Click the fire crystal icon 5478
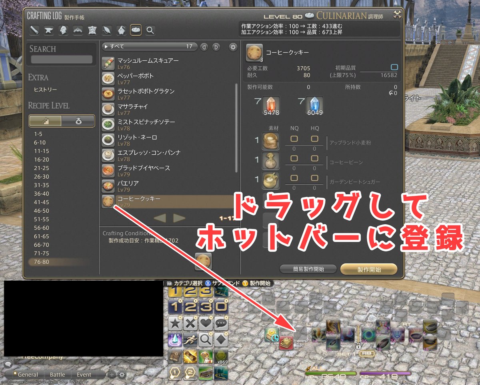The image size is (480, 385). pyautogui.click(x=271, y=106)
